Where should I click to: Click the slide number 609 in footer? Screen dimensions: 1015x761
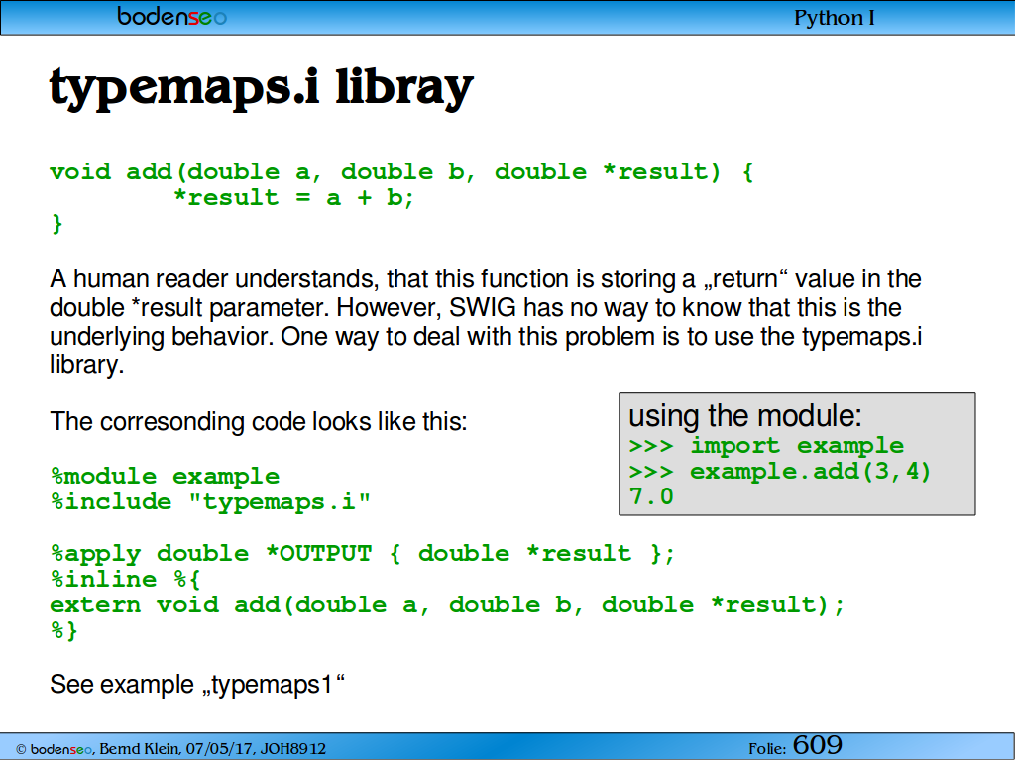pyautogui.click(x=818, y=745)
